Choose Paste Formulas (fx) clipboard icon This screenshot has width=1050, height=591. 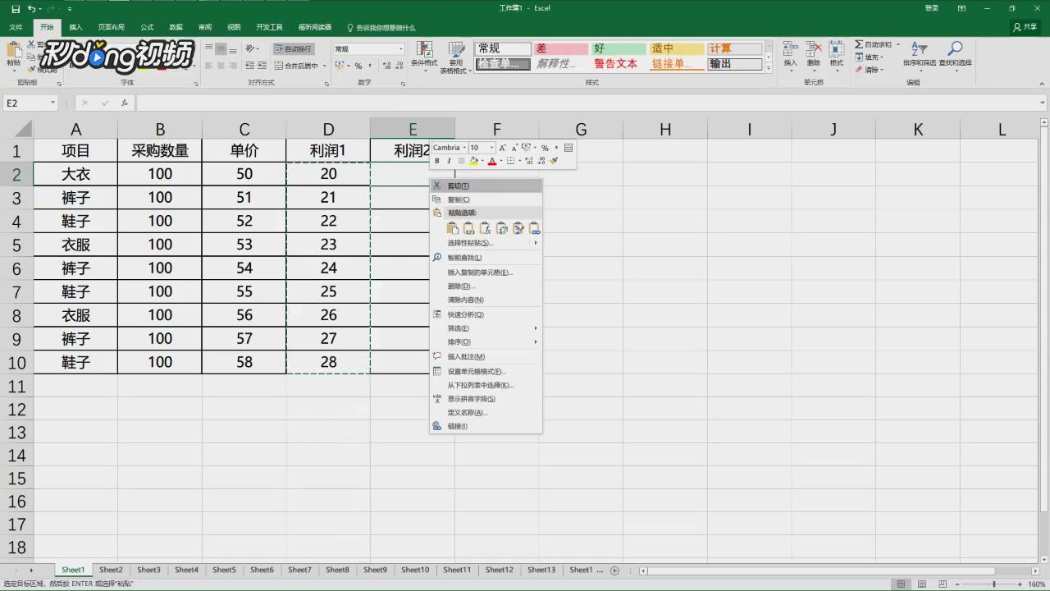click(x=485, y=228)
